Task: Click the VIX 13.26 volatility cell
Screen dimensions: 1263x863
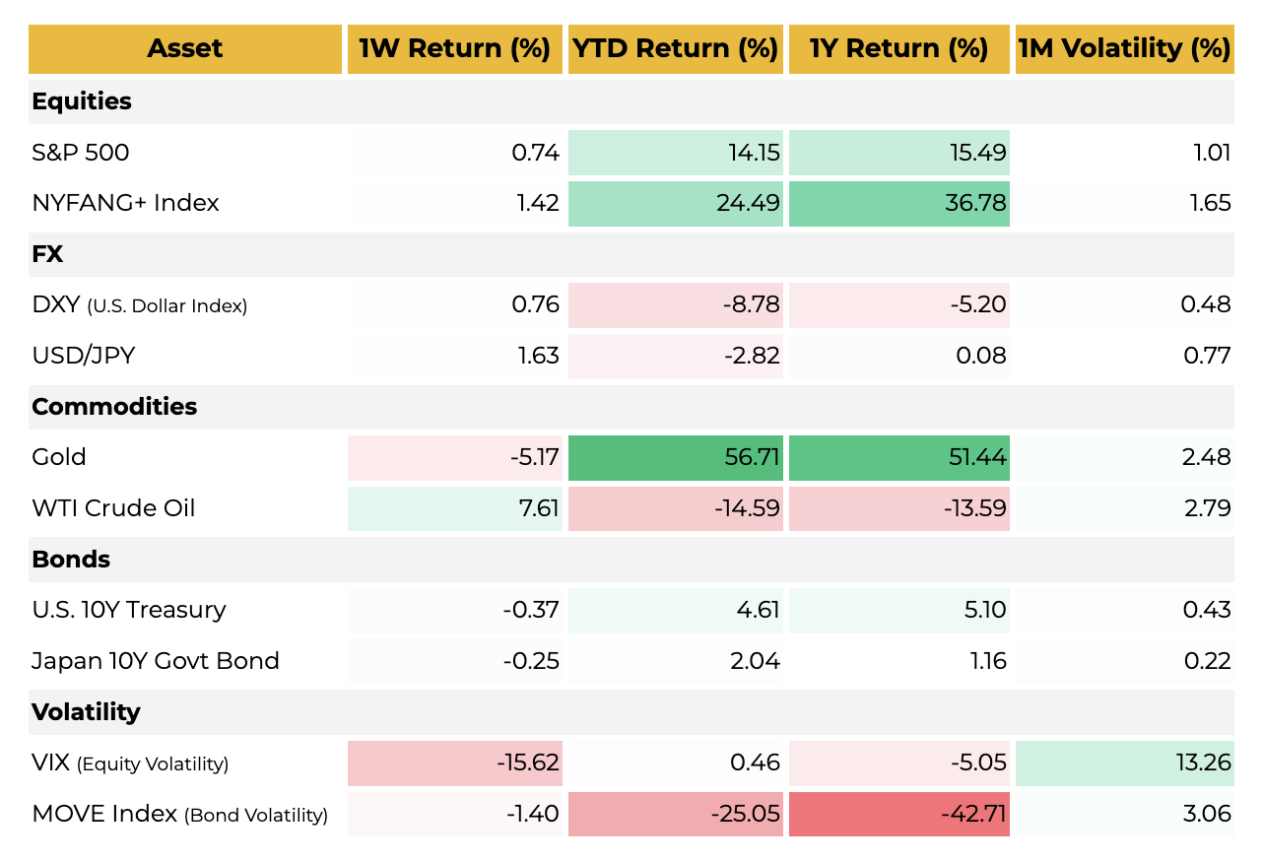Action: 1124,763
